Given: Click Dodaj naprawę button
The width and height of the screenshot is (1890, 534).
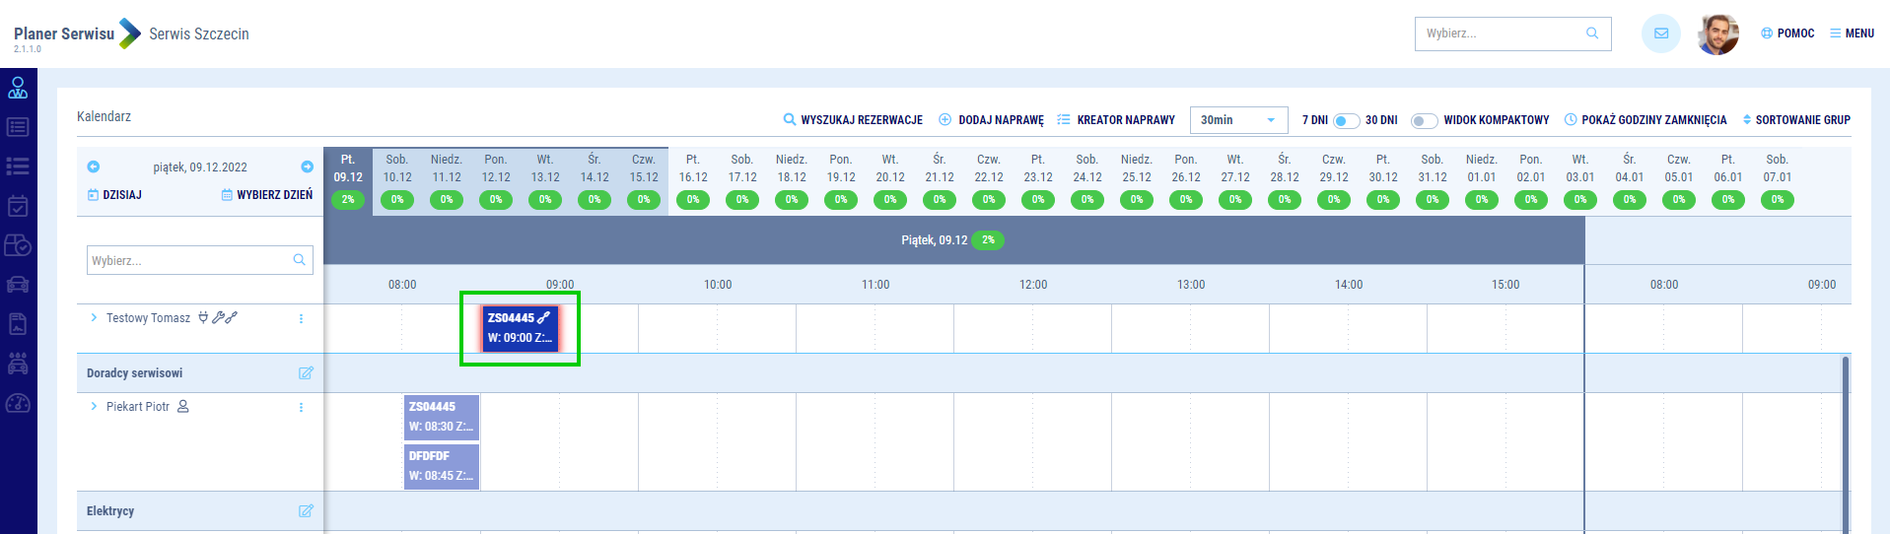Looking at the screenshot, I should coord(991,120).
